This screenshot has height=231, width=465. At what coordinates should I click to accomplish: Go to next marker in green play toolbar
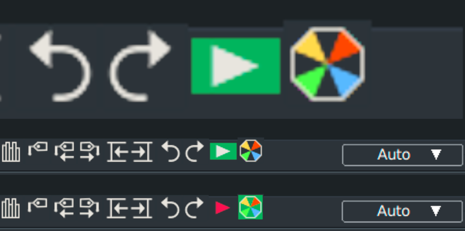click(x=89, y=151)
